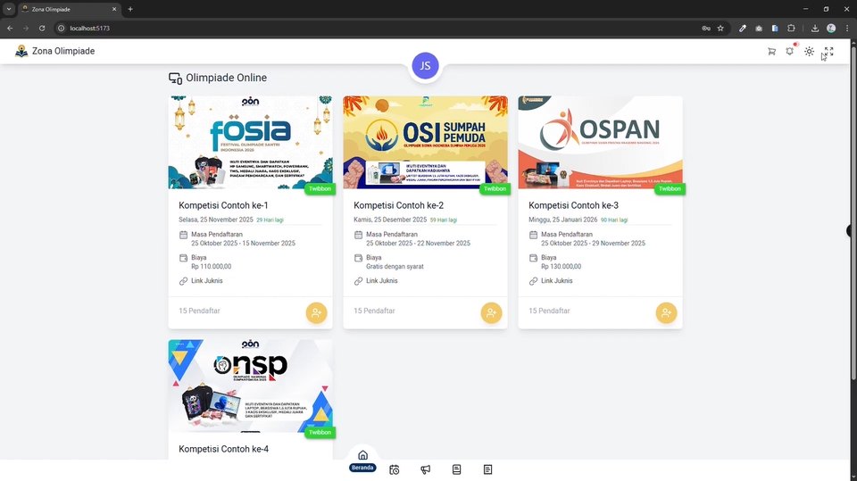Image resolution: width=857 pixels, height=481 pixels.
Task: Click the 'Gratis dengan syarat' fee text
Action: coord(395,267)
